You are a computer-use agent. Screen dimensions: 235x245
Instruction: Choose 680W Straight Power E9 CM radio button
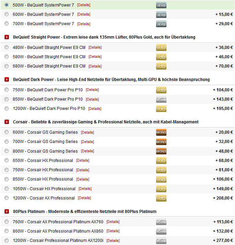click(7, 66)
